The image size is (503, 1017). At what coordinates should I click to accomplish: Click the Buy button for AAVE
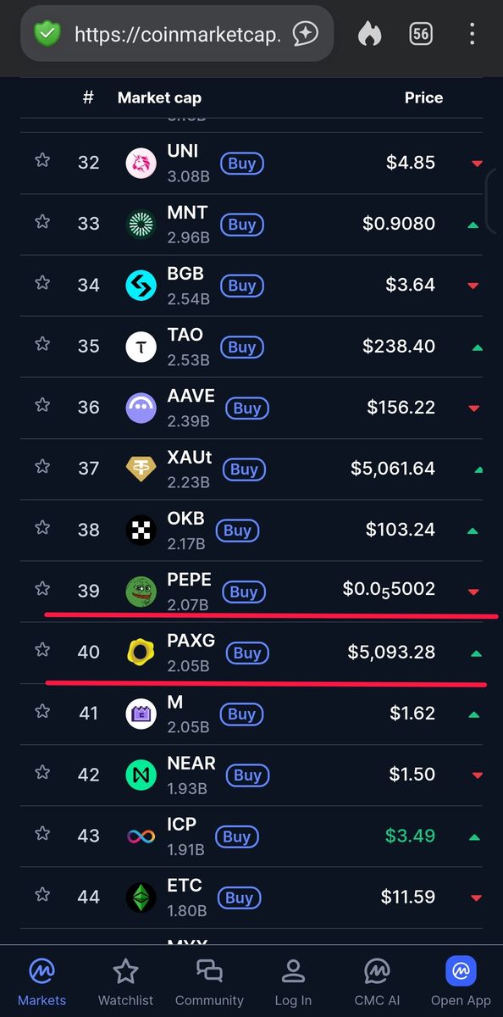pos(246,408)
